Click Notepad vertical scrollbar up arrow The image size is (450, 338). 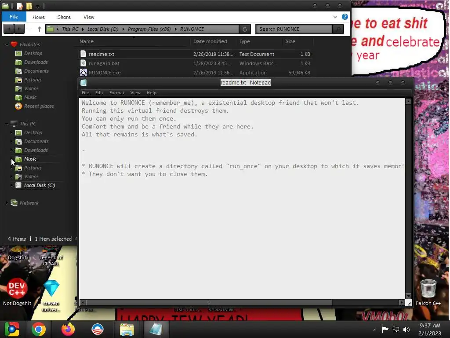click(x=408, y=101)
